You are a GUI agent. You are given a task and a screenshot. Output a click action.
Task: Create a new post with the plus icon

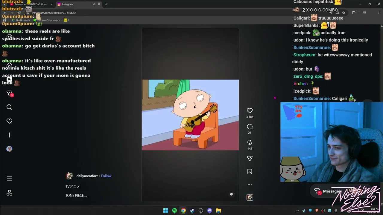[x=9, y=135]
